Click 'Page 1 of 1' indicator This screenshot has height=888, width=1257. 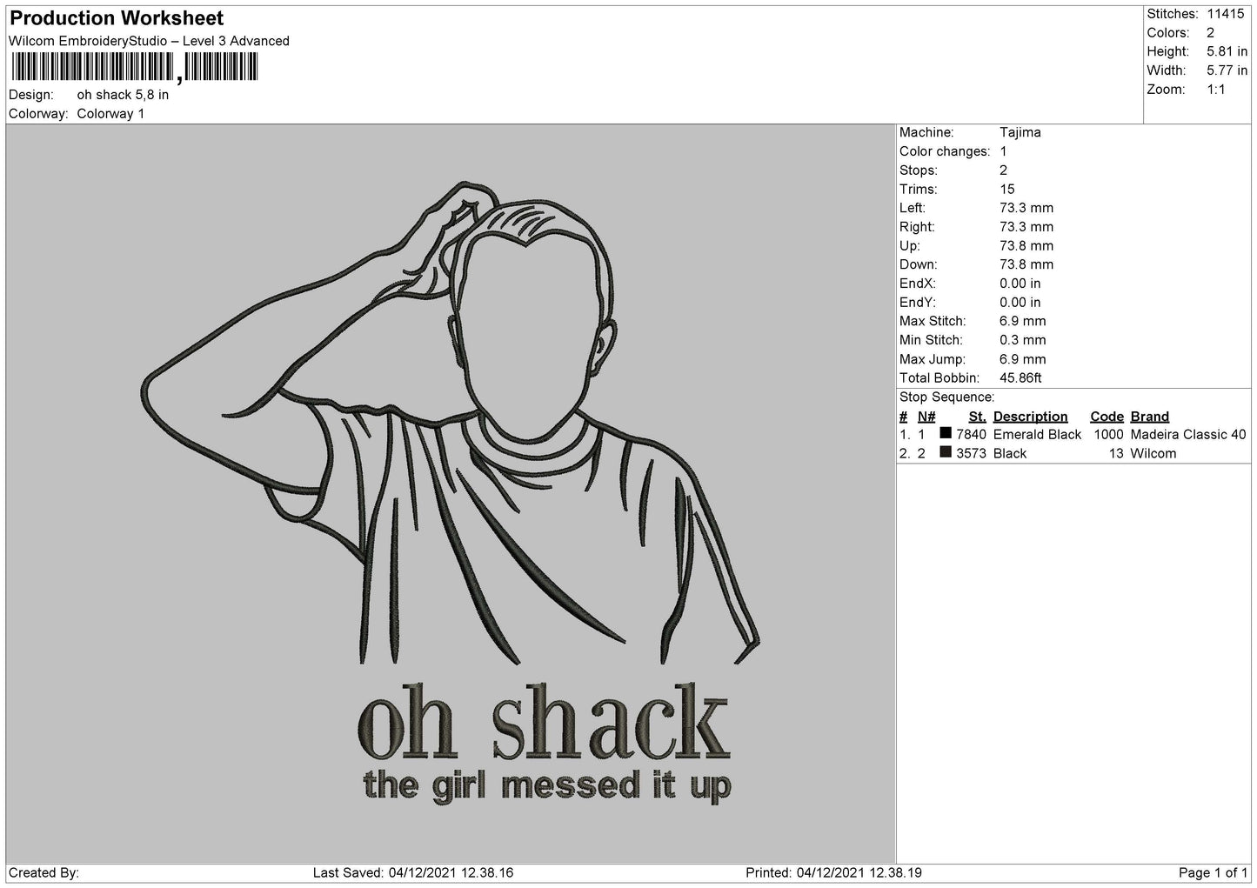1213,872
